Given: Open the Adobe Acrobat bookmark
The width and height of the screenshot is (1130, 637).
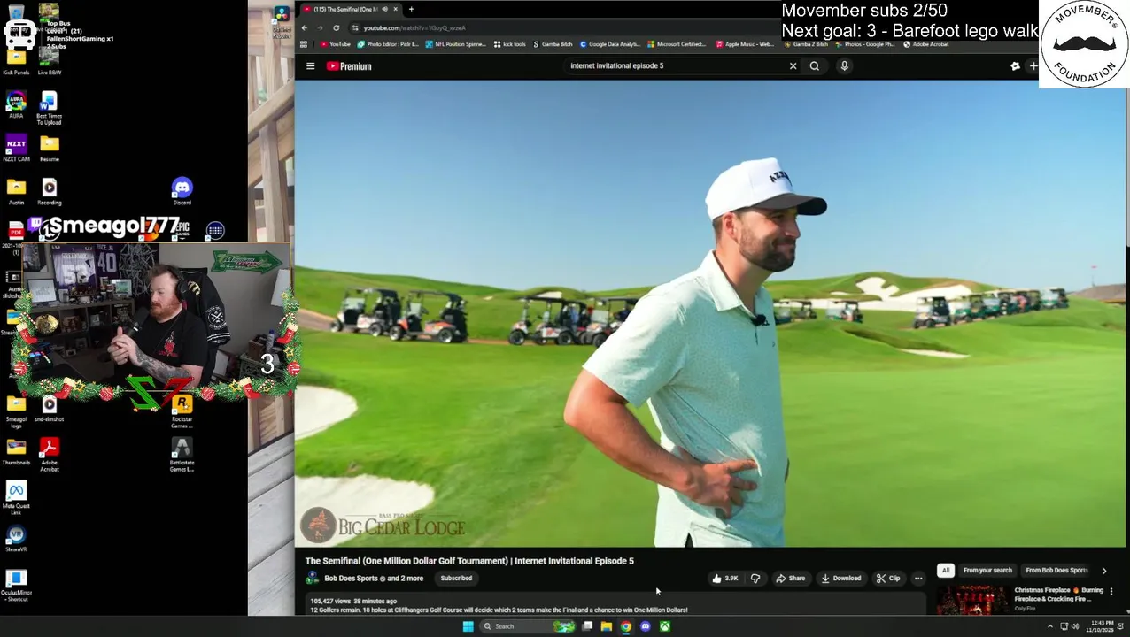Looking at the screenshot, I should [928, 44].
